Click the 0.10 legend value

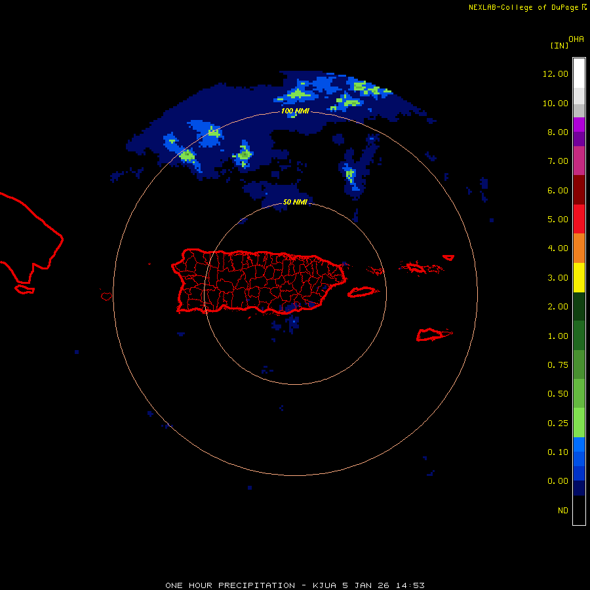coord(558,452)
